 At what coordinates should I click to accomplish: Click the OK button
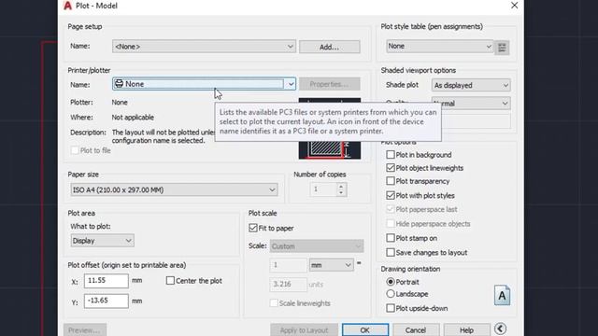365,329
